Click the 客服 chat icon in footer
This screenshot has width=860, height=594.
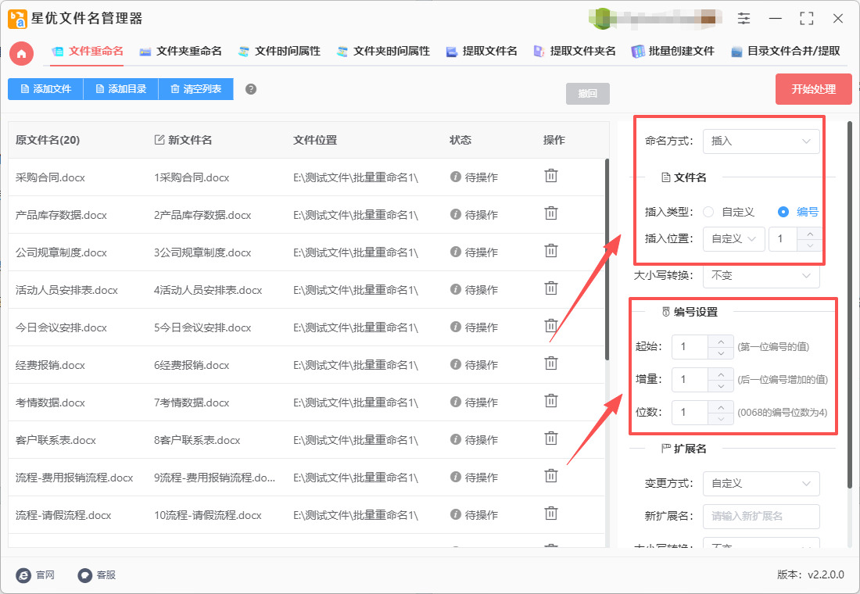(x=84, y=574)
